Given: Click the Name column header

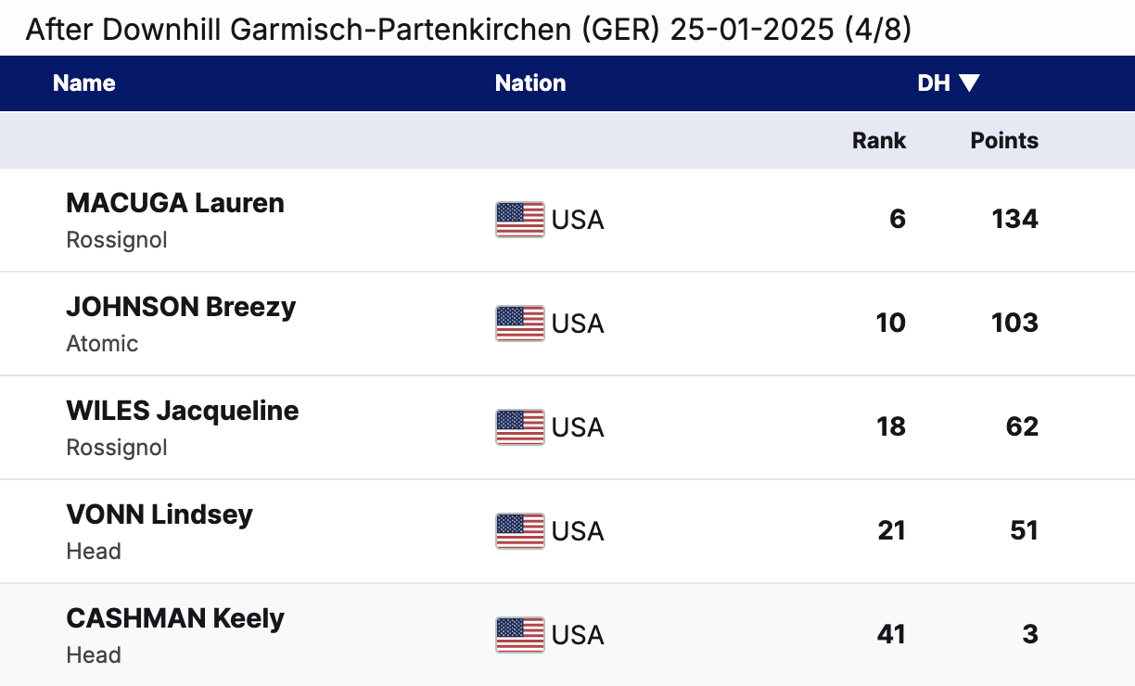Looking at the screenshot, I should click(84, 83).
